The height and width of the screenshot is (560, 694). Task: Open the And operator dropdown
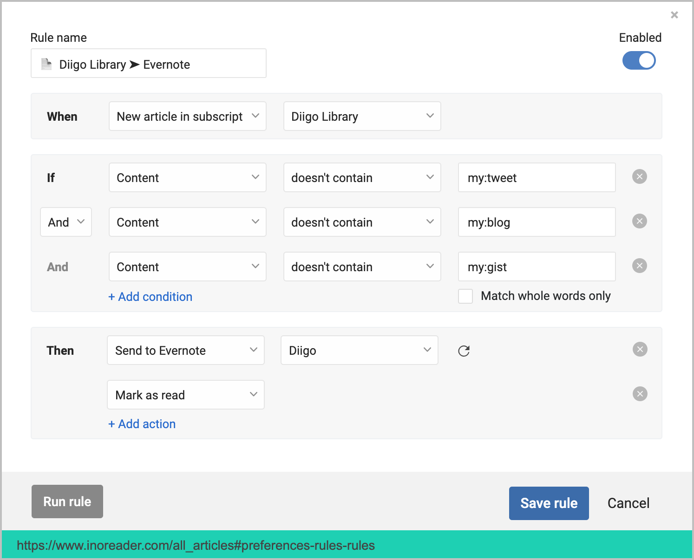click(x=65, y=222)
